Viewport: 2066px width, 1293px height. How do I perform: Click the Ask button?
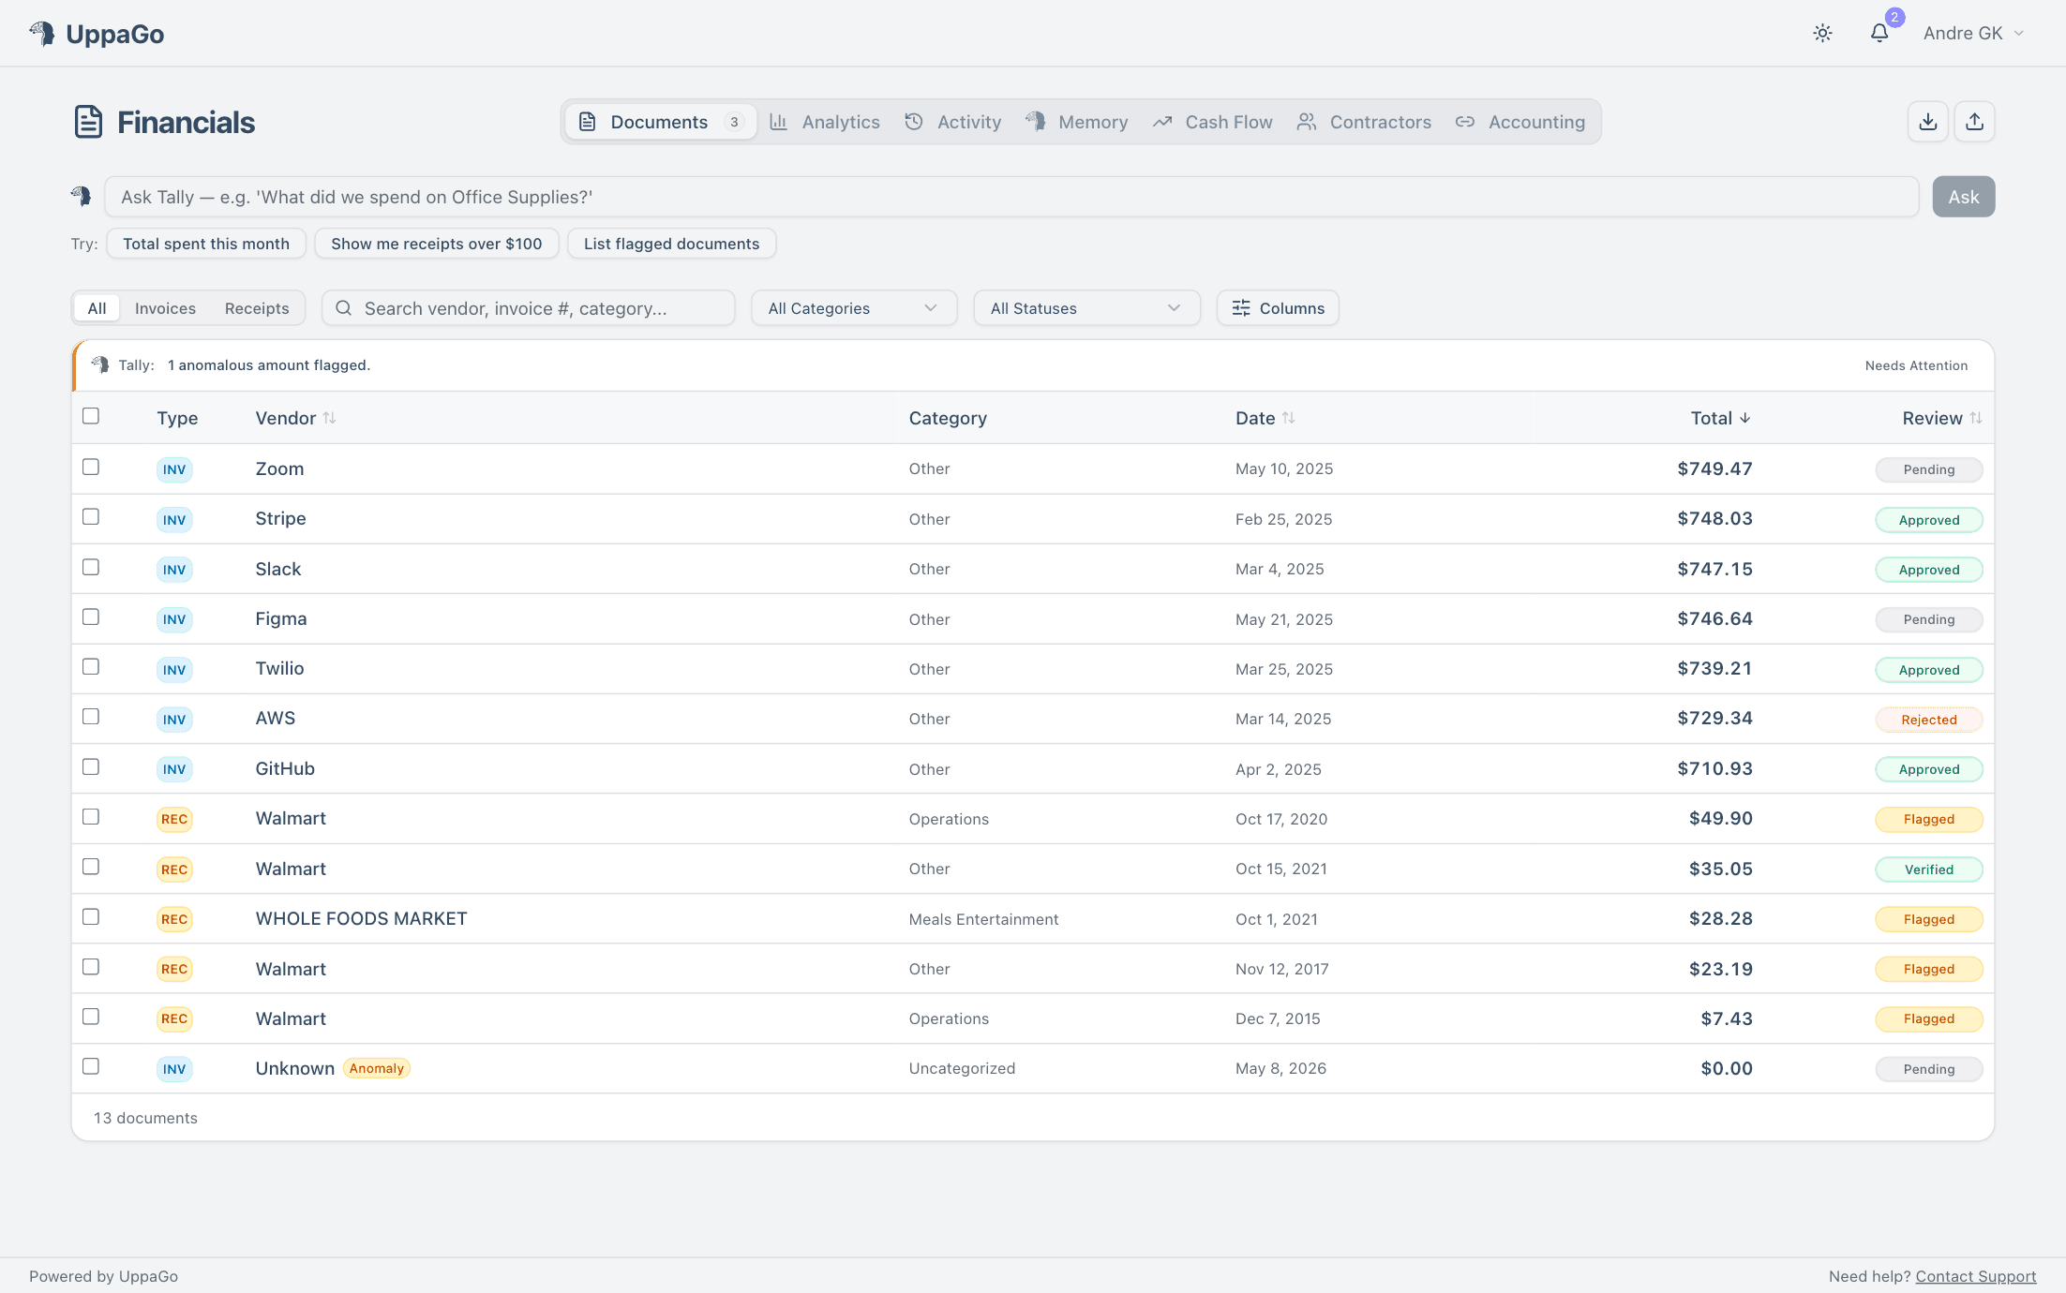[1964, 197]
